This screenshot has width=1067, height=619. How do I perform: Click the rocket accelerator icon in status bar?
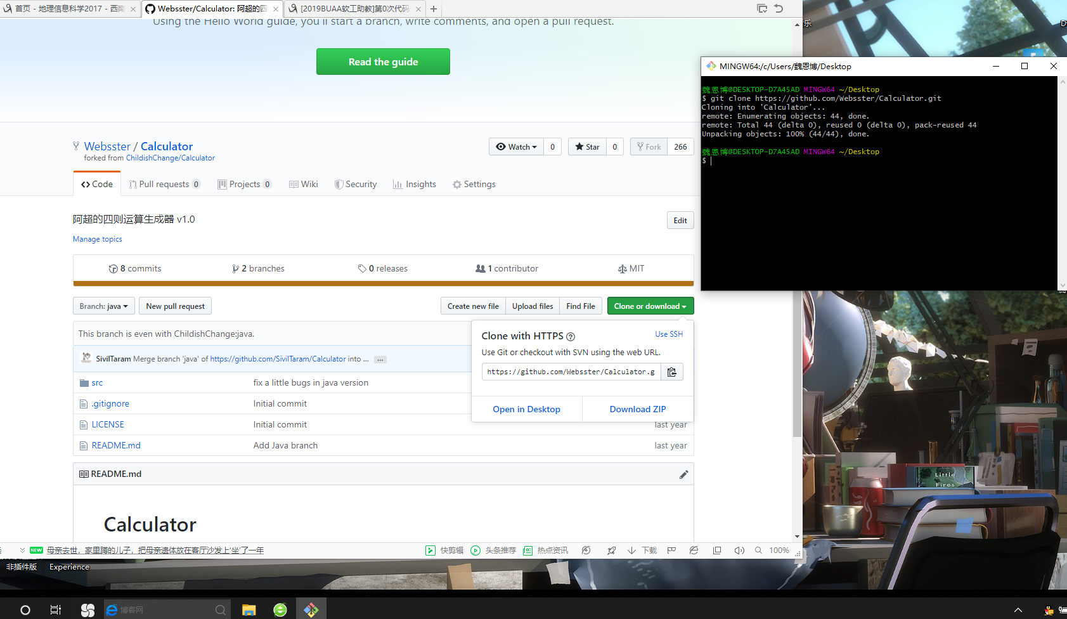[x=611, y=551]
